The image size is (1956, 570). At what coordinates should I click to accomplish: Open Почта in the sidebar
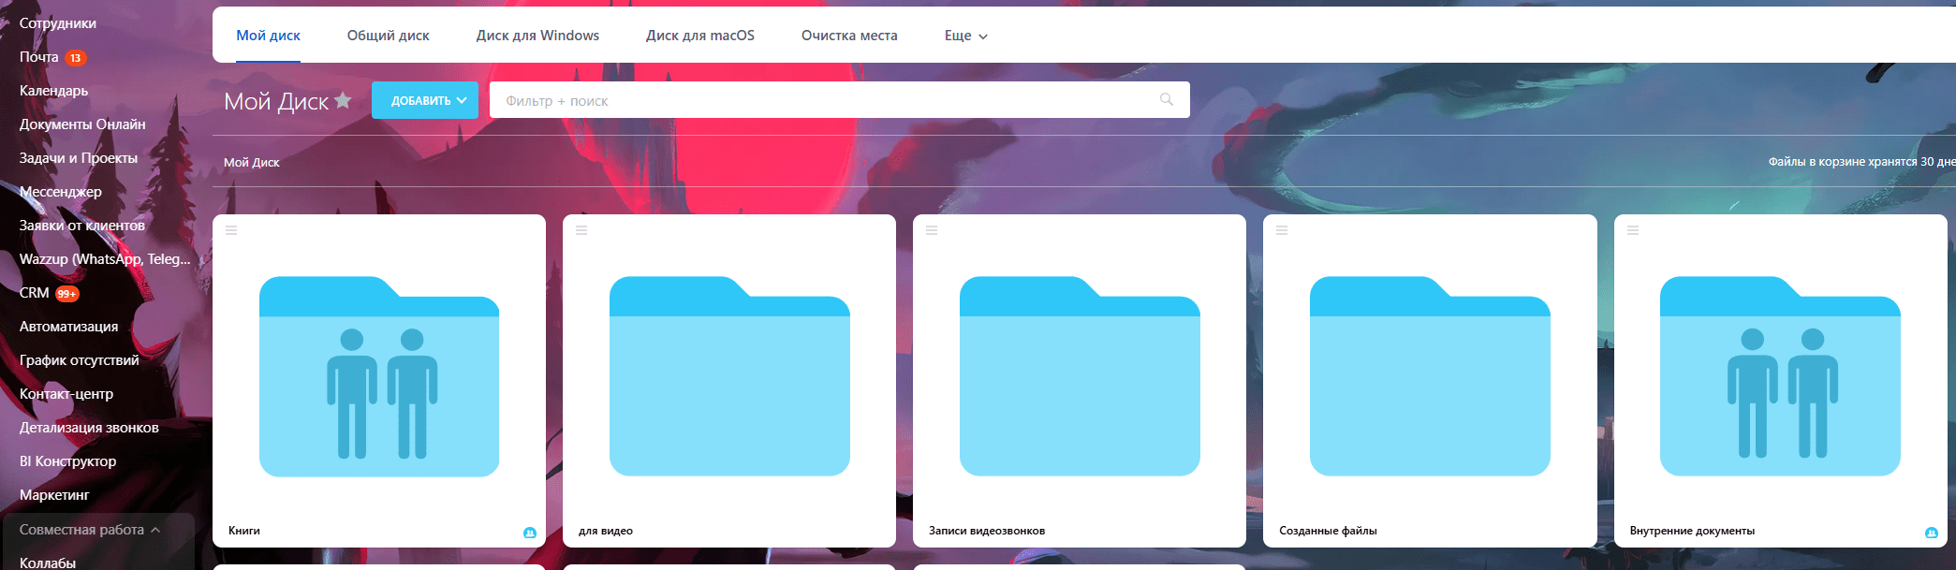click(x=39, y=57)
